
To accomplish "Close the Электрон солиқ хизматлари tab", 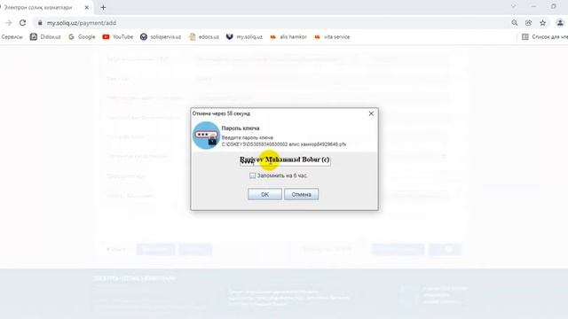I will click(x=87, y=7).
